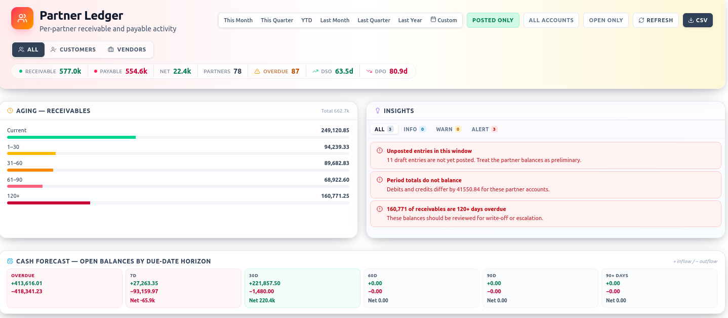
Task: Click the 120+ aging bar
Action: pyautogui.click(x=178, y=202)
